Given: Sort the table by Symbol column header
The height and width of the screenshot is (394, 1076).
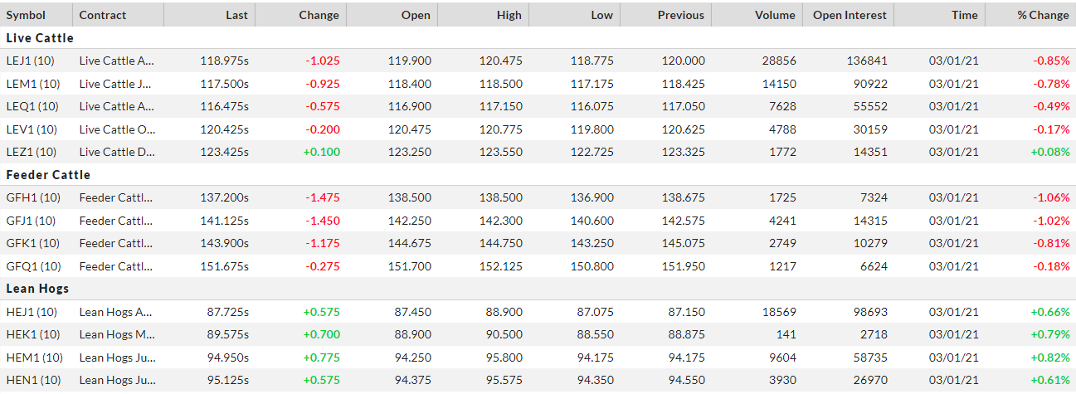Looking at the screenshot, I should coord(26,15).
